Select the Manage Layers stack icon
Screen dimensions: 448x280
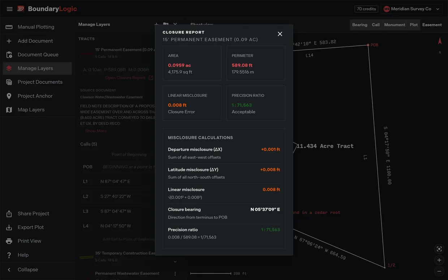coord(9,68)
